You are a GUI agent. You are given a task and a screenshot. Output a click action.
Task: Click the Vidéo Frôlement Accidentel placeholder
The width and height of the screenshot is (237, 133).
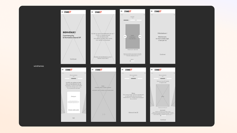(132, 37)
